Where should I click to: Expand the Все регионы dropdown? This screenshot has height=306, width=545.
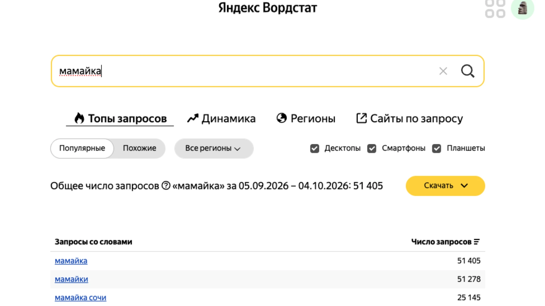(x=214, y=148)
